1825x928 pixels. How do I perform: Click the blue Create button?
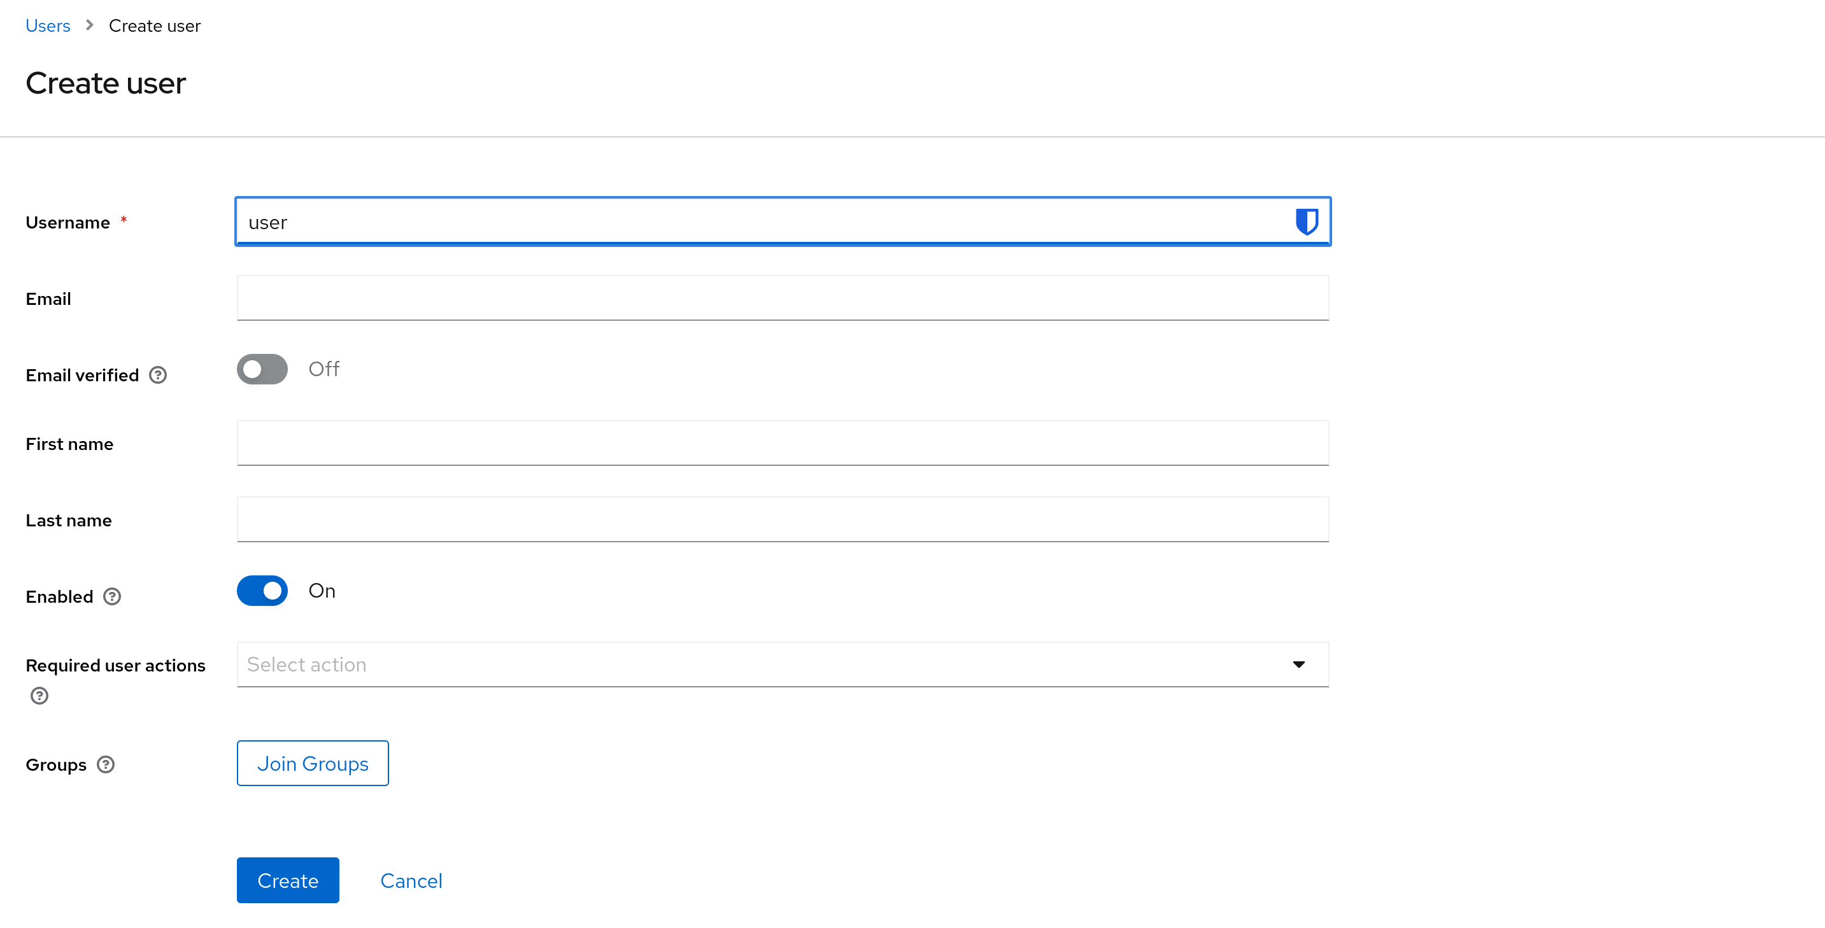(x=288, y=880)
